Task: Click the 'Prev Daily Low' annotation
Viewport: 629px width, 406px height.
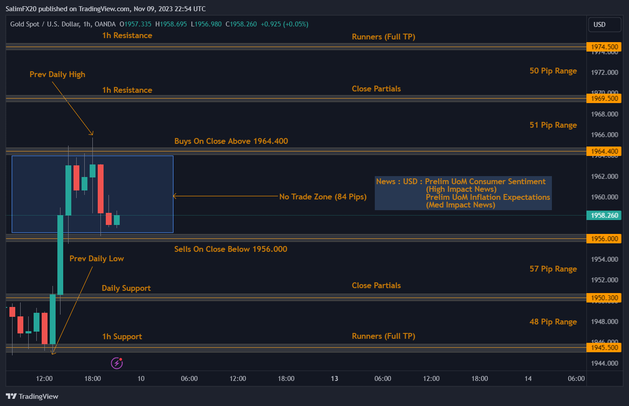Action: 96,259
